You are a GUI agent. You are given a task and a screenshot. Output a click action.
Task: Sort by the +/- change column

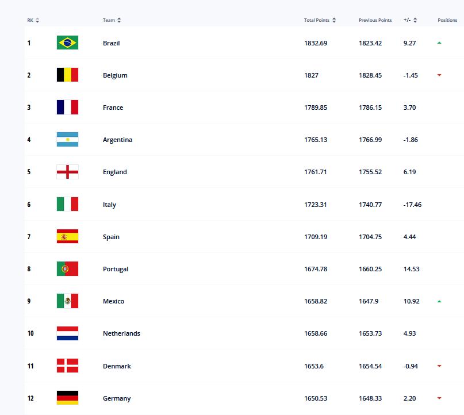(410, 20)
